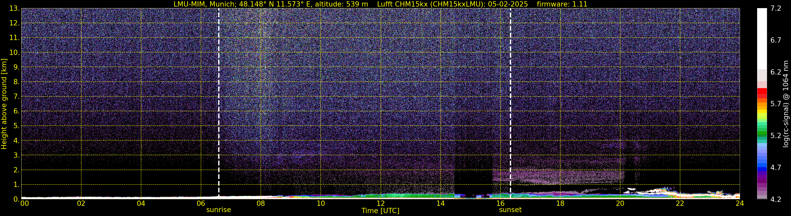The width and height of the screenshot is (791, 216).
Task: Click the 'log(rc-signal) @ 1064 nm' colorbar label
Action: (x=785, y=104)
